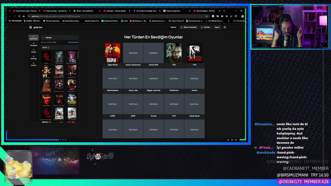The image size is (331, 186).
Task: Open the browser tab search chevron
Action: (x=10, y=11)
